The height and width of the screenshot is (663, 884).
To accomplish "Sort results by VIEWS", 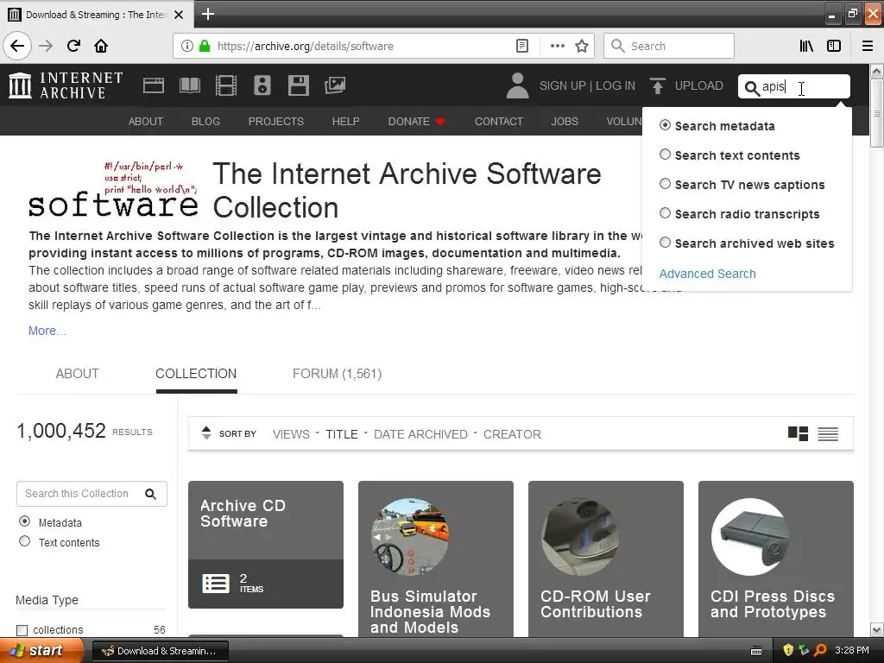I will tap(291, 434).
